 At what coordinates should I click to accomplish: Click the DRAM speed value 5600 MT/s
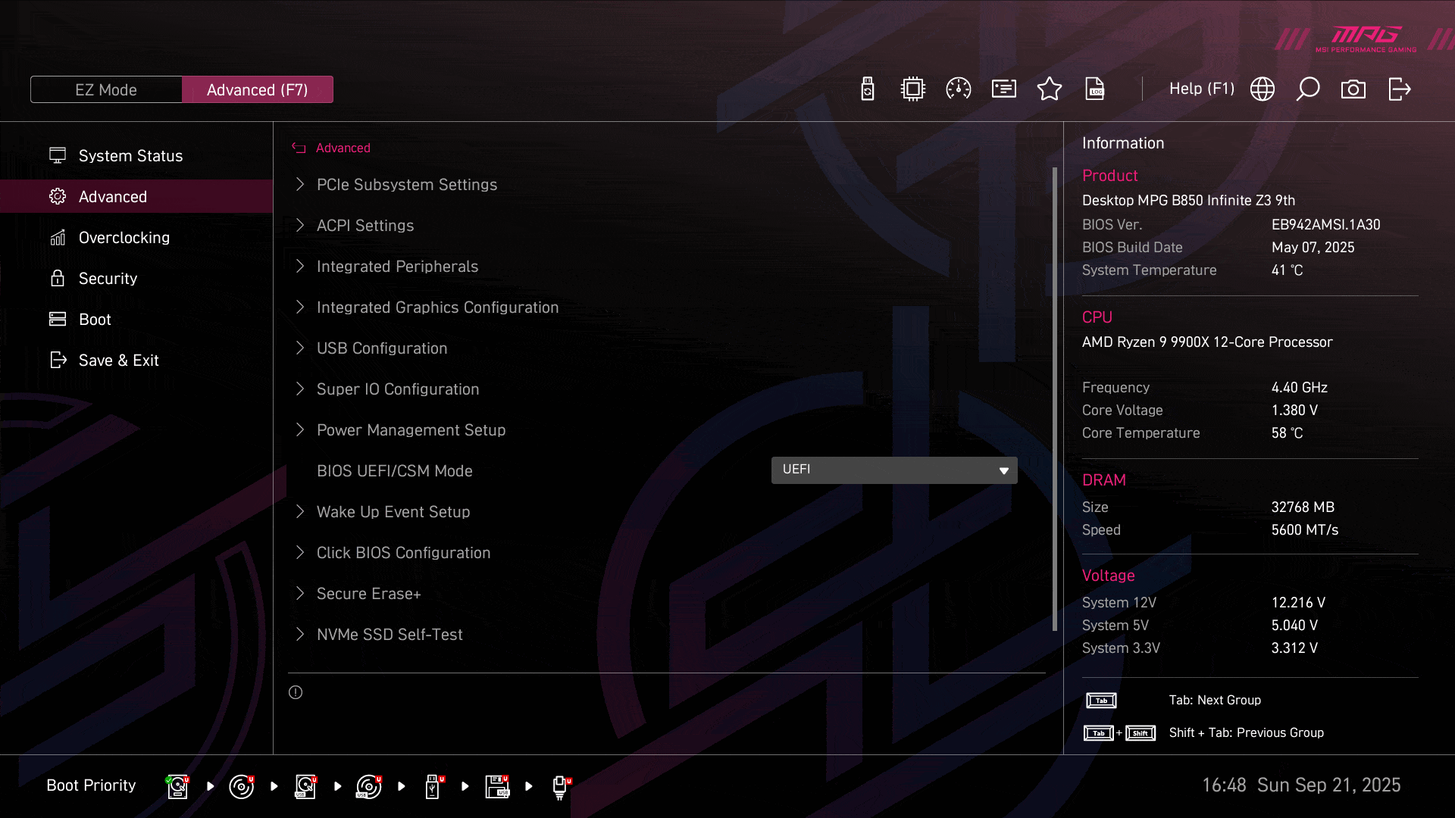tap(1304, 529)
